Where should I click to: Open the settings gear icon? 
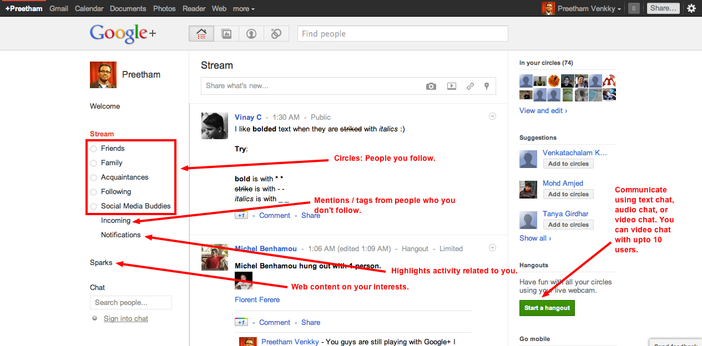coord(691,8)
